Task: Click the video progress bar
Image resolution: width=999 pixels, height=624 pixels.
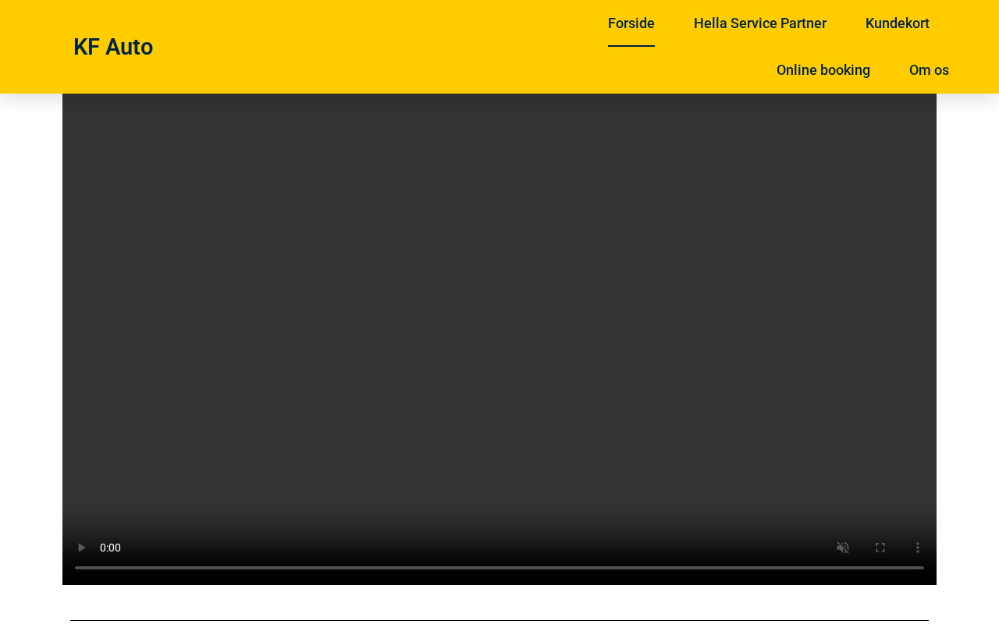Action: (x=499, y=568)
